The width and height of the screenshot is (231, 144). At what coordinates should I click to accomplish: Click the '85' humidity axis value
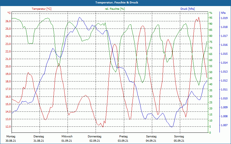click(x=211, y=30)
